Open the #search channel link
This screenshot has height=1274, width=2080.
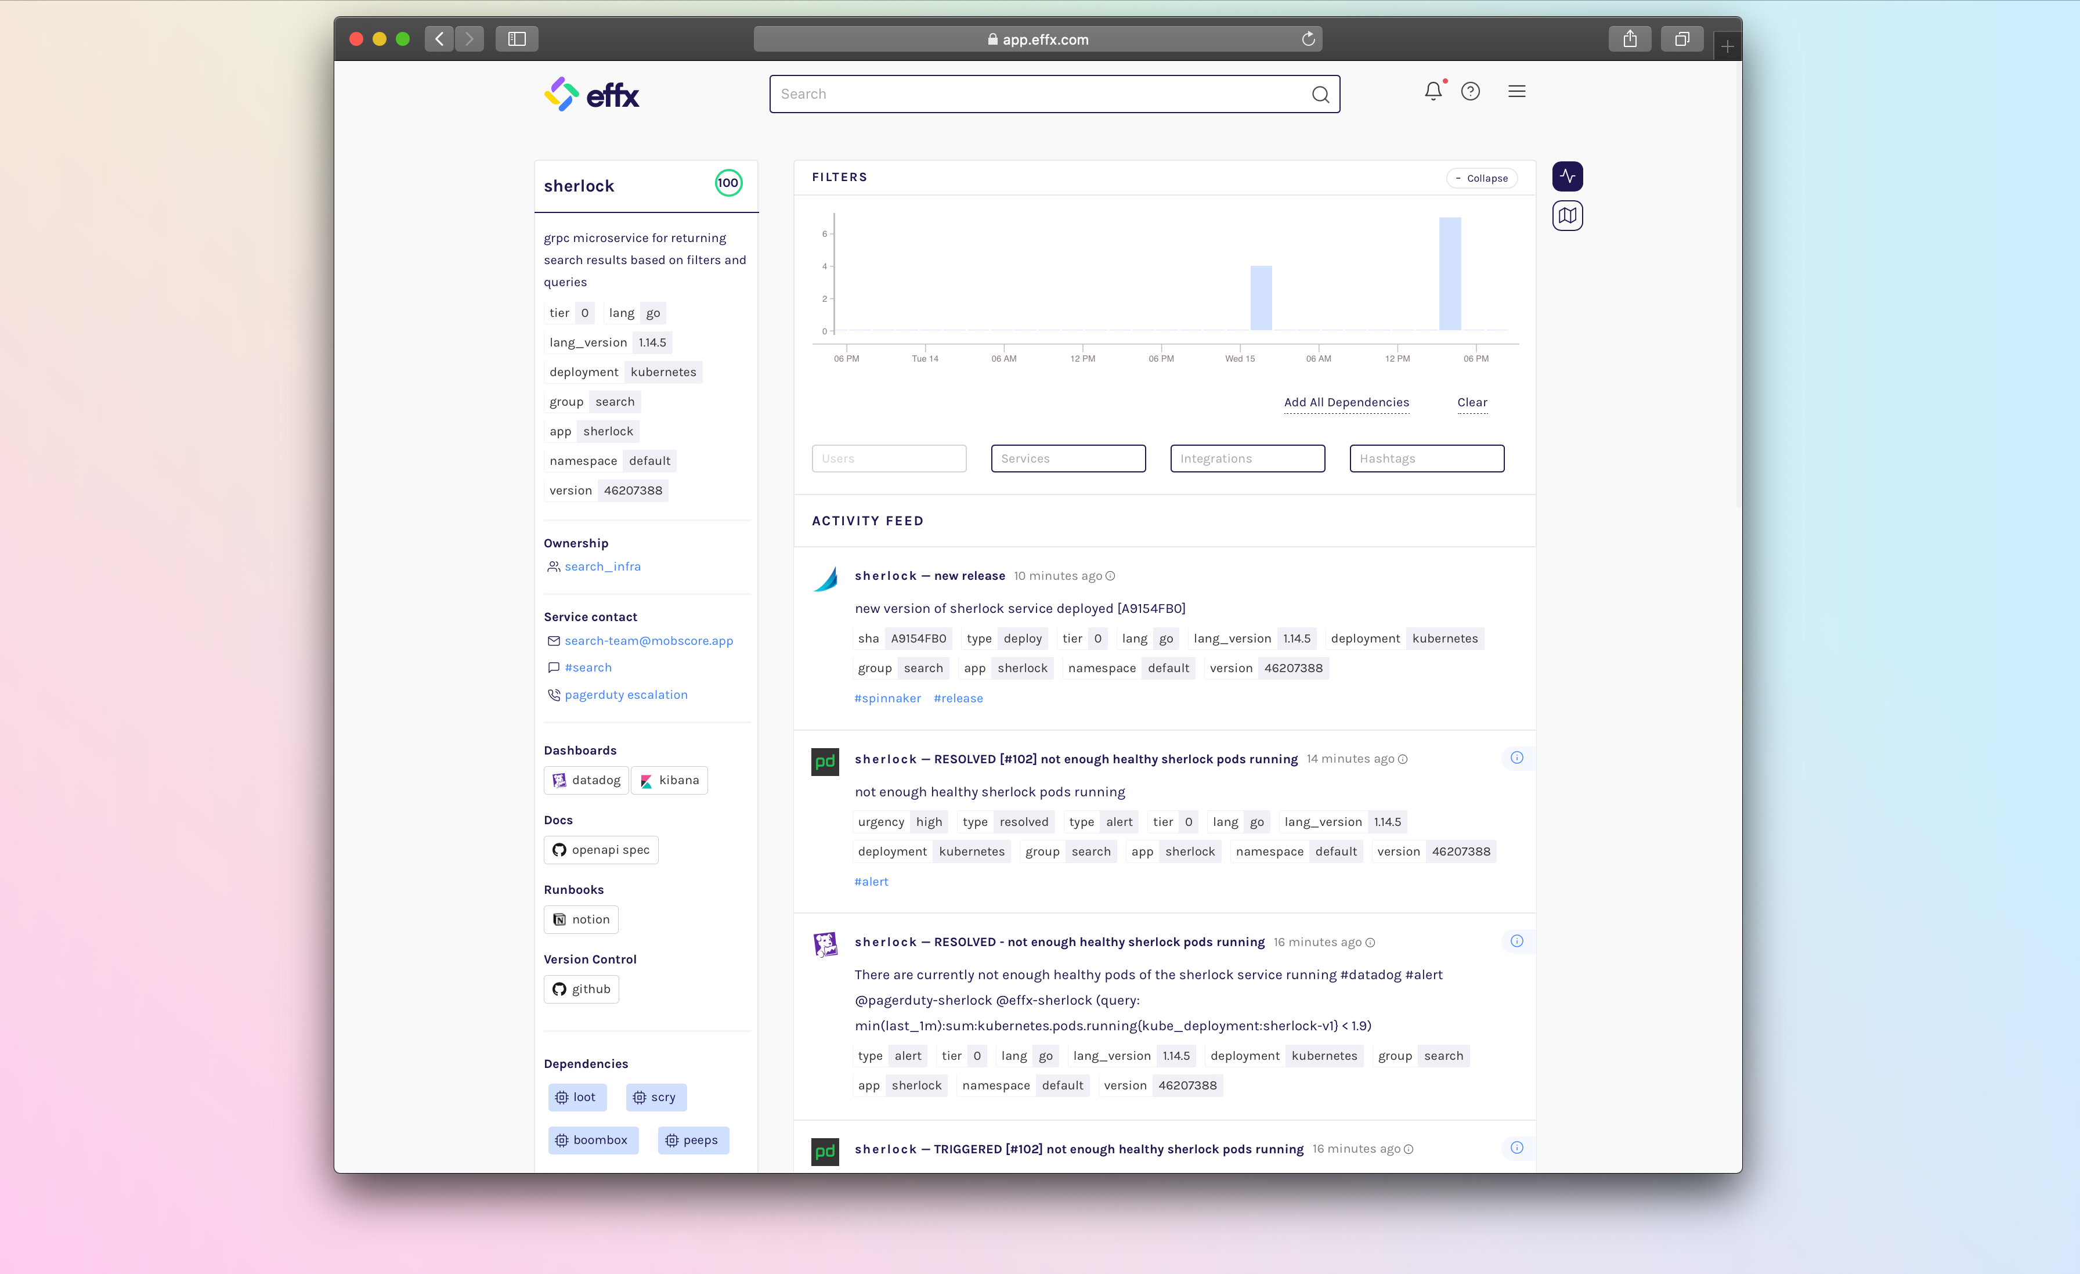[x=588, y=668]
